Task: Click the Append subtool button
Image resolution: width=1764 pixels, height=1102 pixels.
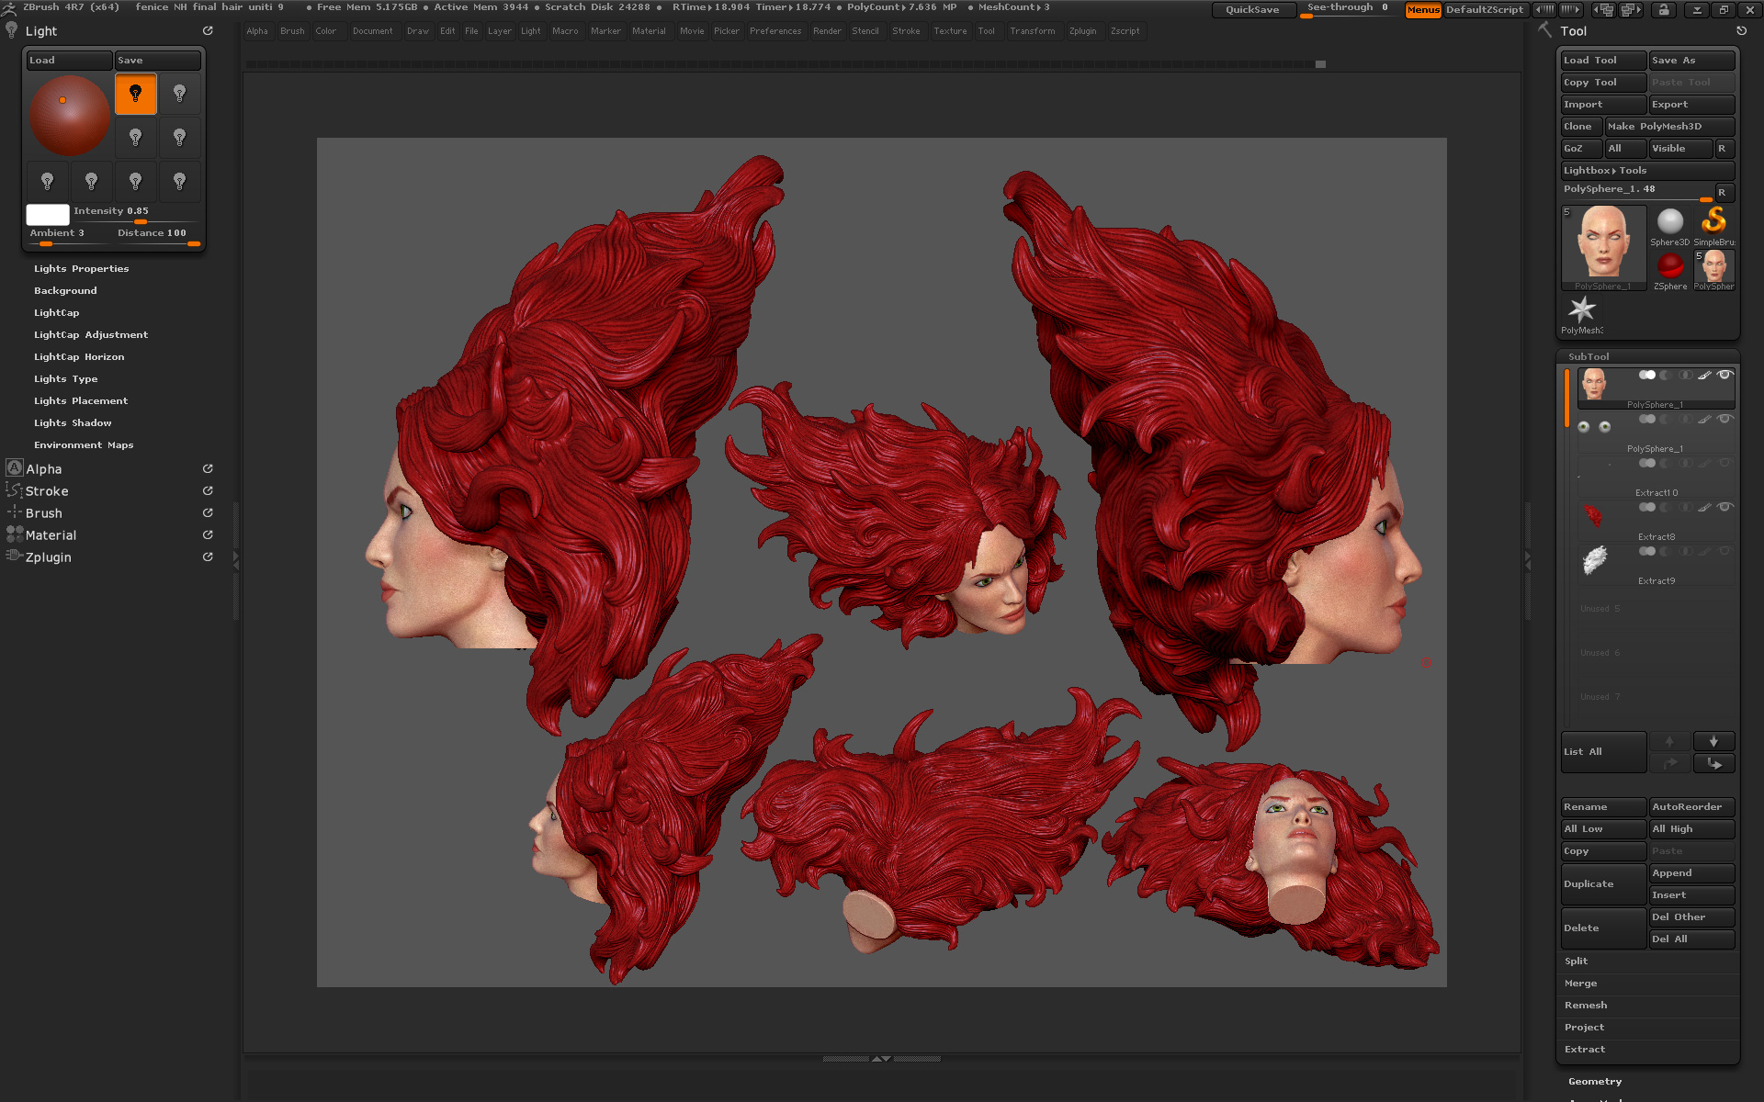Action: click(x=1691, y=872)
